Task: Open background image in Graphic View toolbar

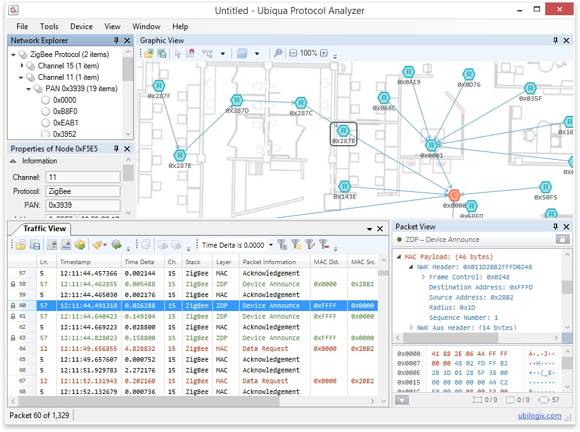Action: click(x=149, y=53)
